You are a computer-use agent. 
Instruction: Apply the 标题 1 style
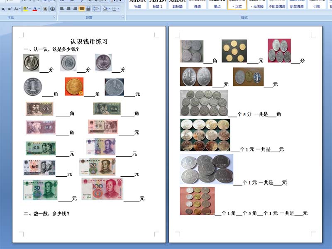[x=157, y=4]
